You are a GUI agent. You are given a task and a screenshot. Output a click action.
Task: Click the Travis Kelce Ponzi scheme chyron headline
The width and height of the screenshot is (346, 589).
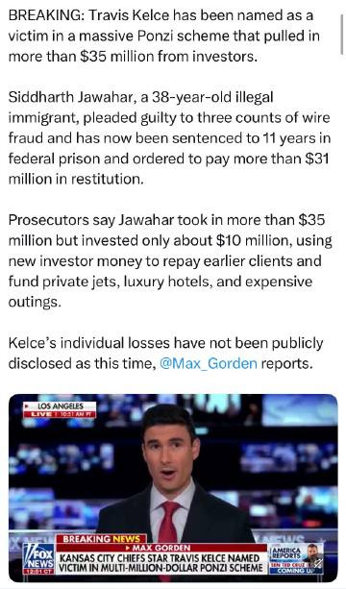click(161, 562)
